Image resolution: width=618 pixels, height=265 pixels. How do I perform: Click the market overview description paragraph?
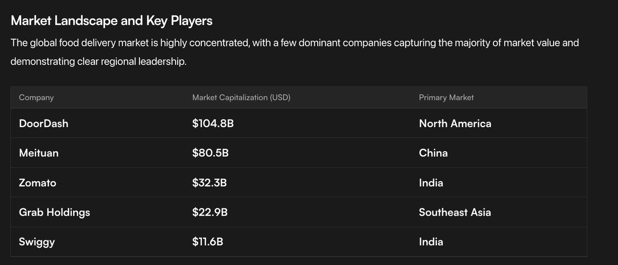click(295, 52)
